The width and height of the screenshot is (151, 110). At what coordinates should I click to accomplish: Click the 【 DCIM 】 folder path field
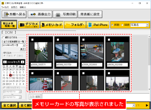coord(39,32)
